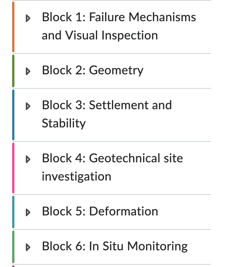This screenshot has height=267, width=227.
Task: Click the word 'investigation' in Block 4 row
Action: (x=77, y=176)
